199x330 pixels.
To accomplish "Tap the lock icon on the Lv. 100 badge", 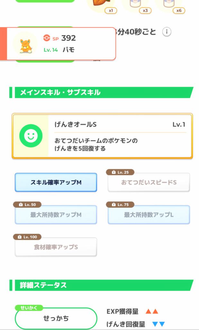I will 20,237.
